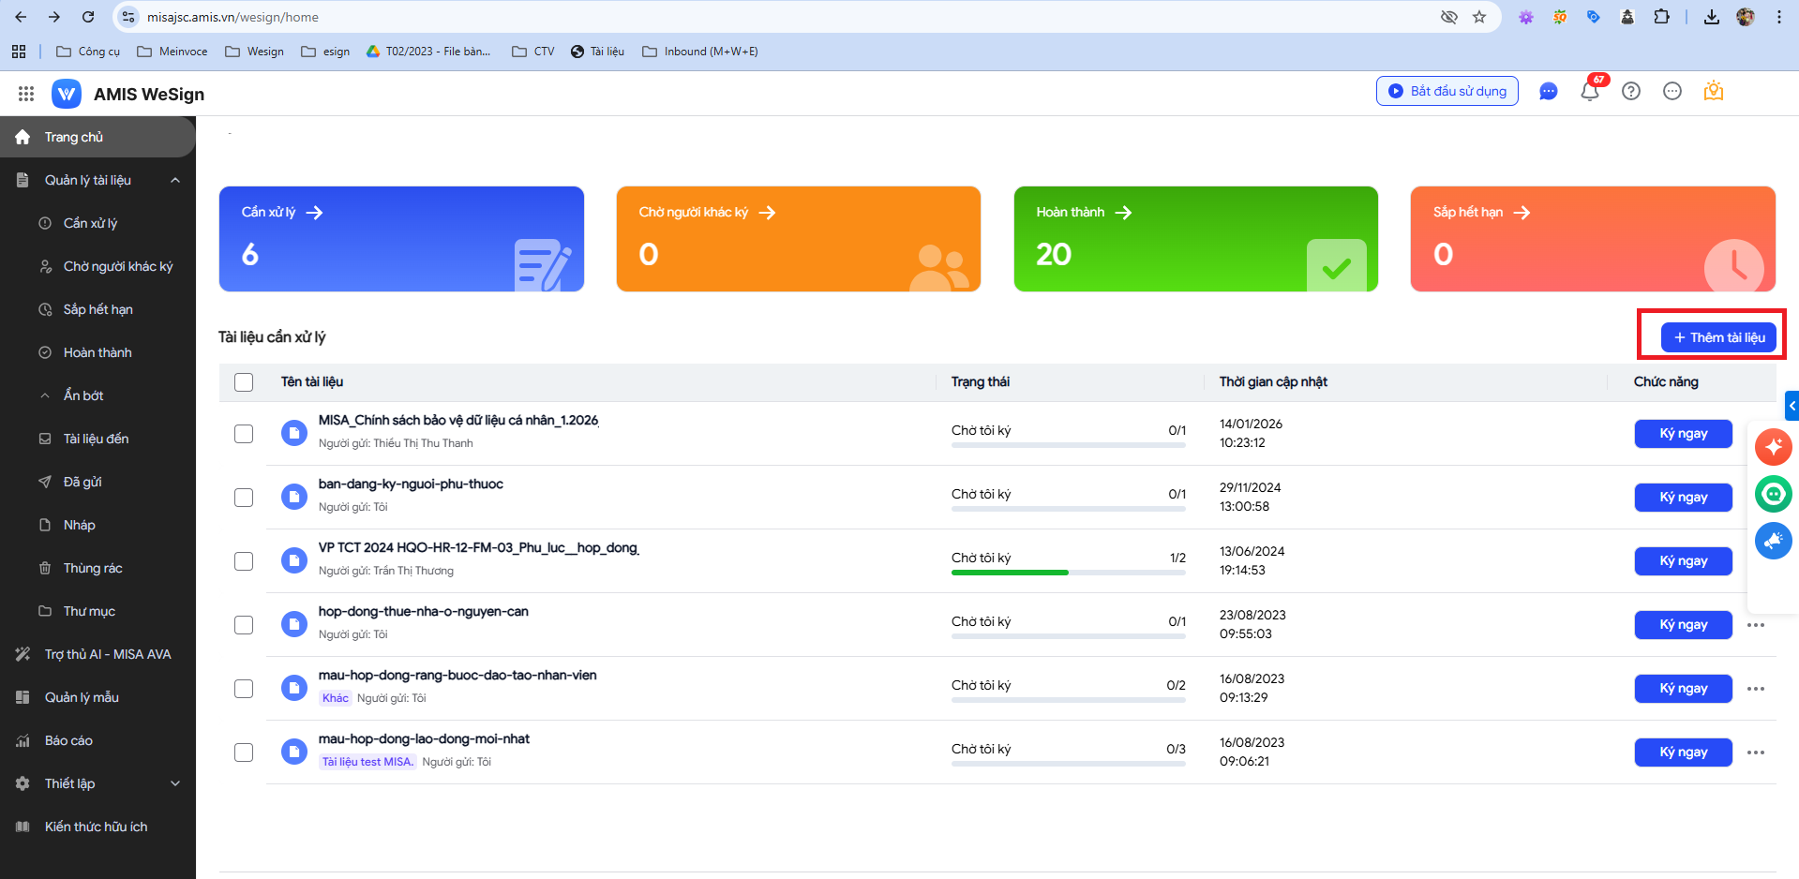
Task: Click the Thêm tài liệu button
Action: (x=1718, y=337)
